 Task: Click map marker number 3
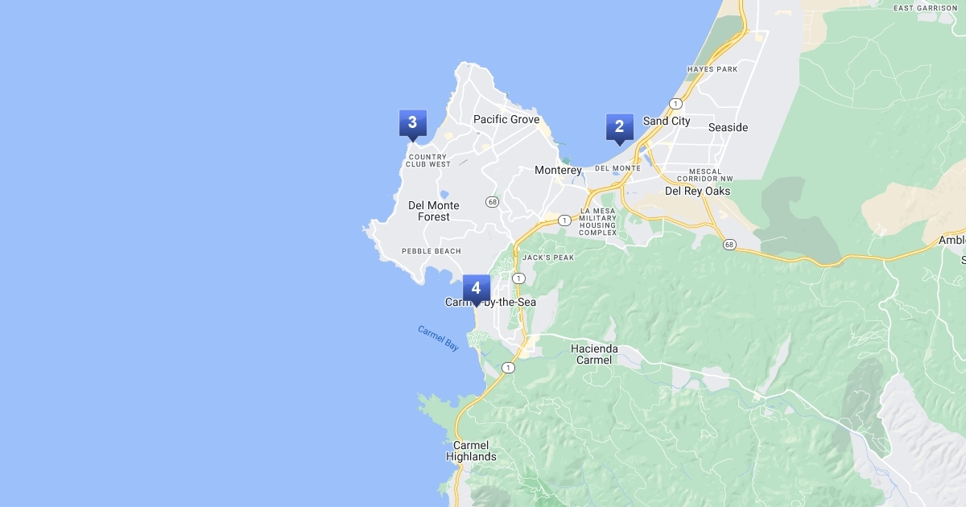[x=412, y=125]
